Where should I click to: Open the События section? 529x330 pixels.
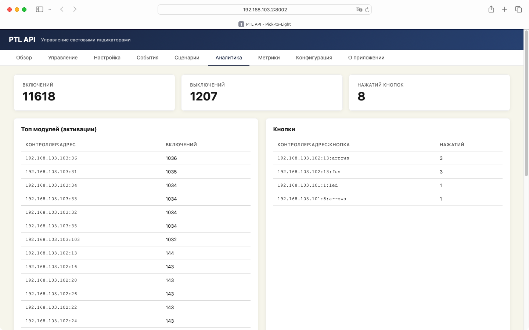(x=147, y=58)
